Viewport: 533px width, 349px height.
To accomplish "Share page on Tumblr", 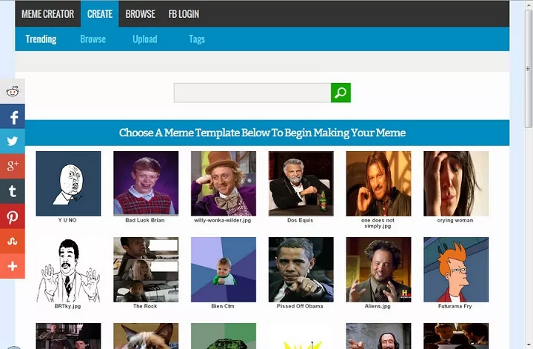I will [x=13, y=191].
